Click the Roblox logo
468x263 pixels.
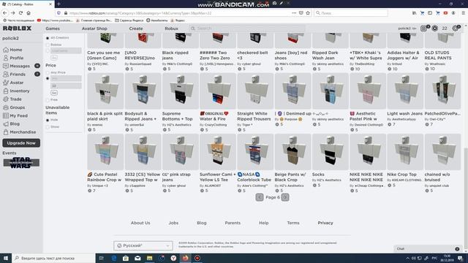click(17, 28)
